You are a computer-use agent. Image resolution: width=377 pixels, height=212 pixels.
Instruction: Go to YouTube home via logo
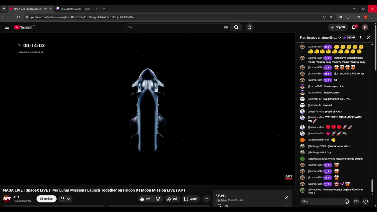(x=23, y=27)
